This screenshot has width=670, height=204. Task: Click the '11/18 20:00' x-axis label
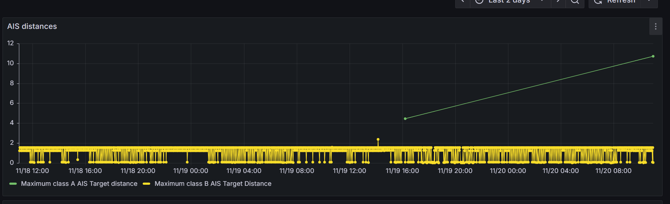click(x=138, y=171)
